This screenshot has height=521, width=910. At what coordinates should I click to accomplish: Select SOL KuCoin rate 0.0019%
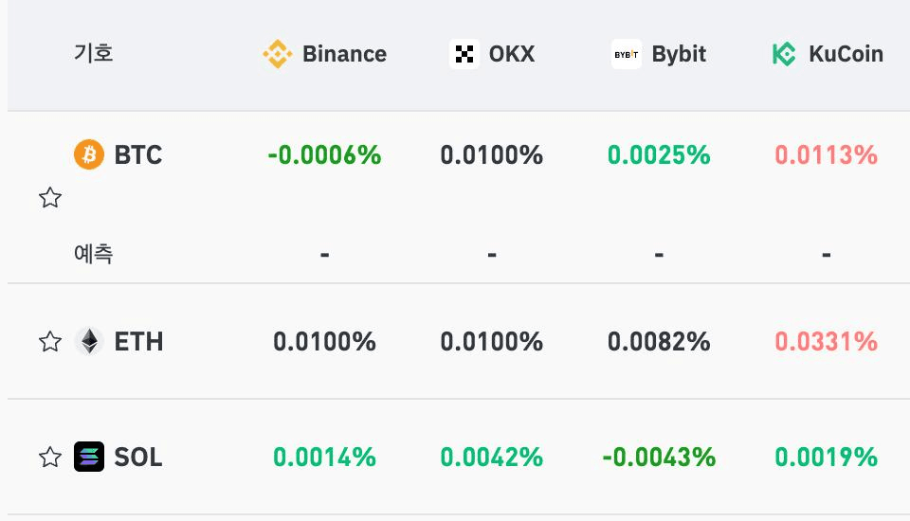click(826, 458)
